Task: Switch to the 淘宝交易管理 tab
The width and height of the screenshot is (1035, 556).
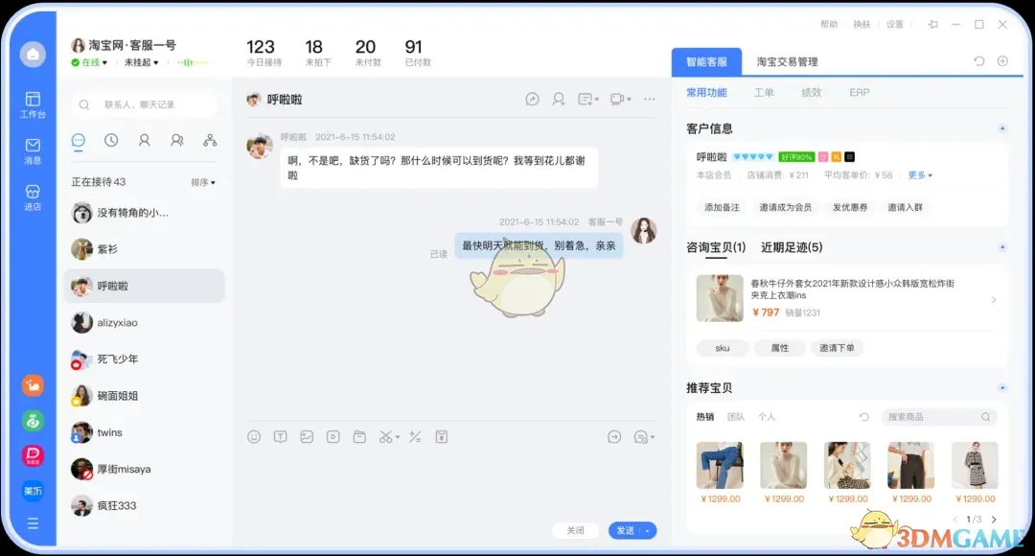Action: click(789, 59)
